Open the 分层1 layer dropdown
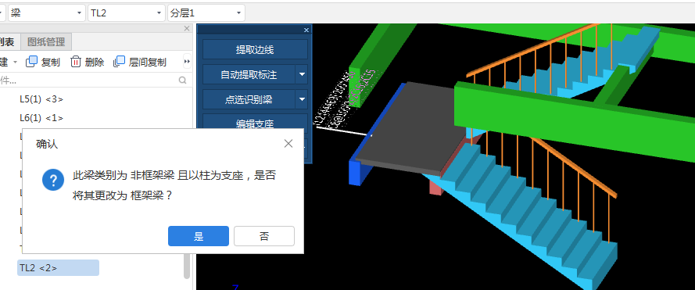 click(239, 13)
